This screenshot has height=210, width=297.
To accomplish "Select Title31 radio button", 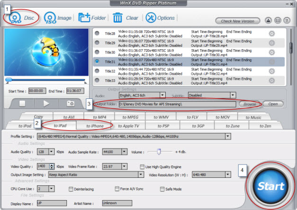I will [97, 61].
